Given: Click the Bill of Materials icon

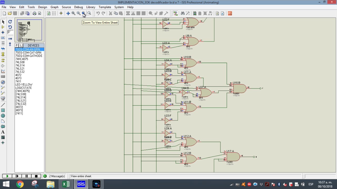Looking at the screenshot, I should click(x=217, y=13).
